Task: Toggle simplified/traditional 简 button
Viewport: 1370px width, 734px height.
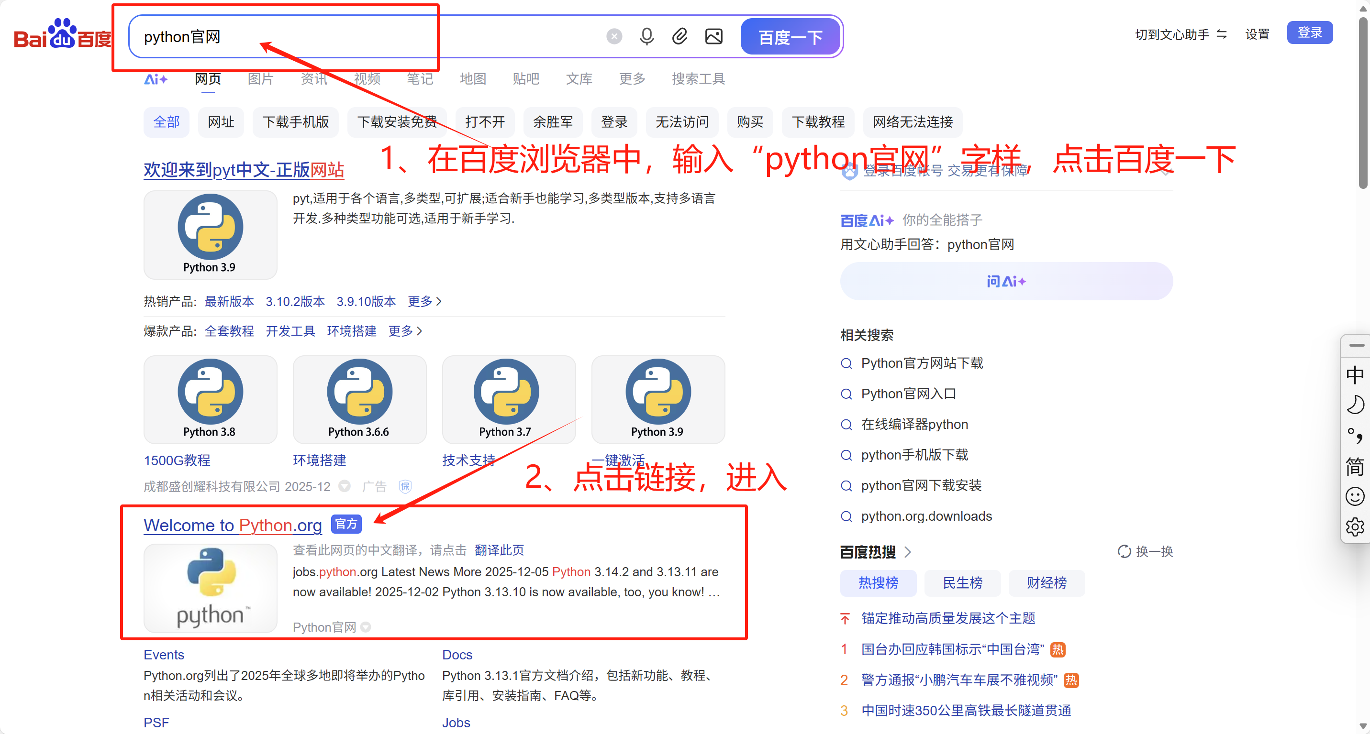Action: click(1354, 466)
